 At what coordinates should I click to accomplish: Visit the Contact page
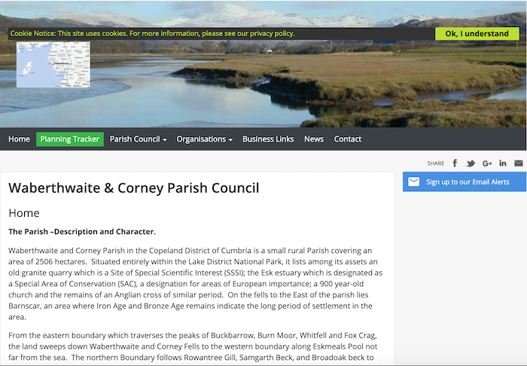click(x=348, y=139)
